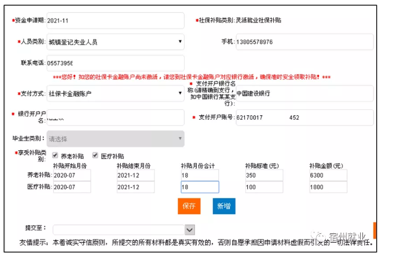Open the 支付方式 dropdown

[115, 94]
